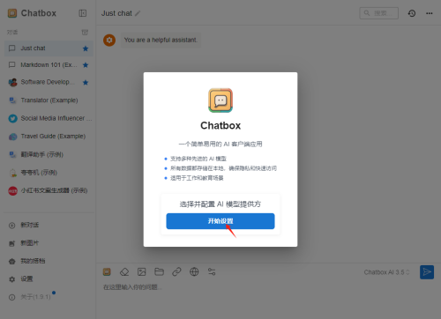The image size is (441, 319).
Task: Click the Software Developer avatar icon
Action: coord(12,83)
